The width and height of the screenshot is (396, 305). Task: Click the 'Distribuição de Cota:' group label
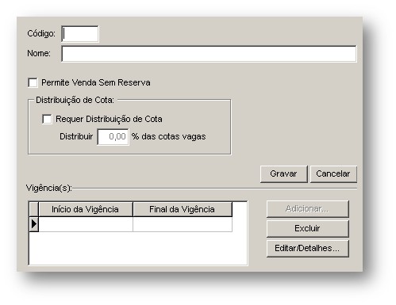[75, 100]
